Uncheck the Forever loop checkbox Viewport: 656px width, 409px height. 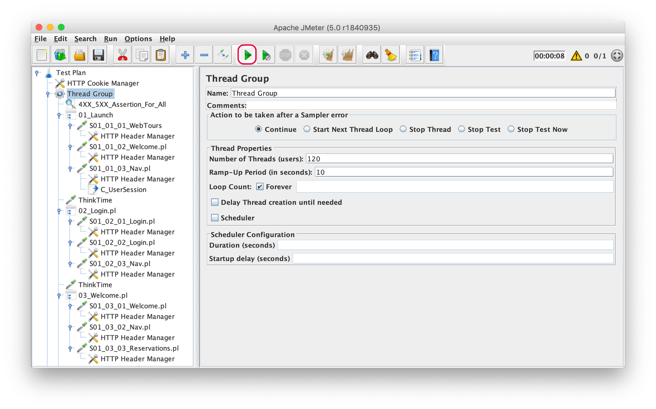coord(260,187)
